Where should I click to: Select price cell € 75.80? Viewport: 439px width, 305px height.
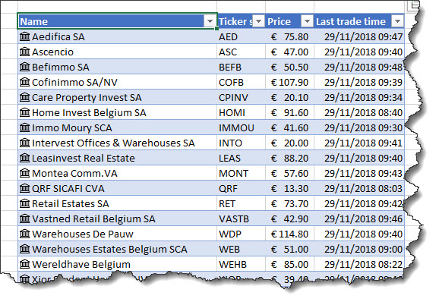tap(289, 36)
